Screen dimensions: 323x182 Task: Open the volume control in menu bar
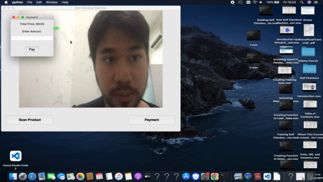261,2
